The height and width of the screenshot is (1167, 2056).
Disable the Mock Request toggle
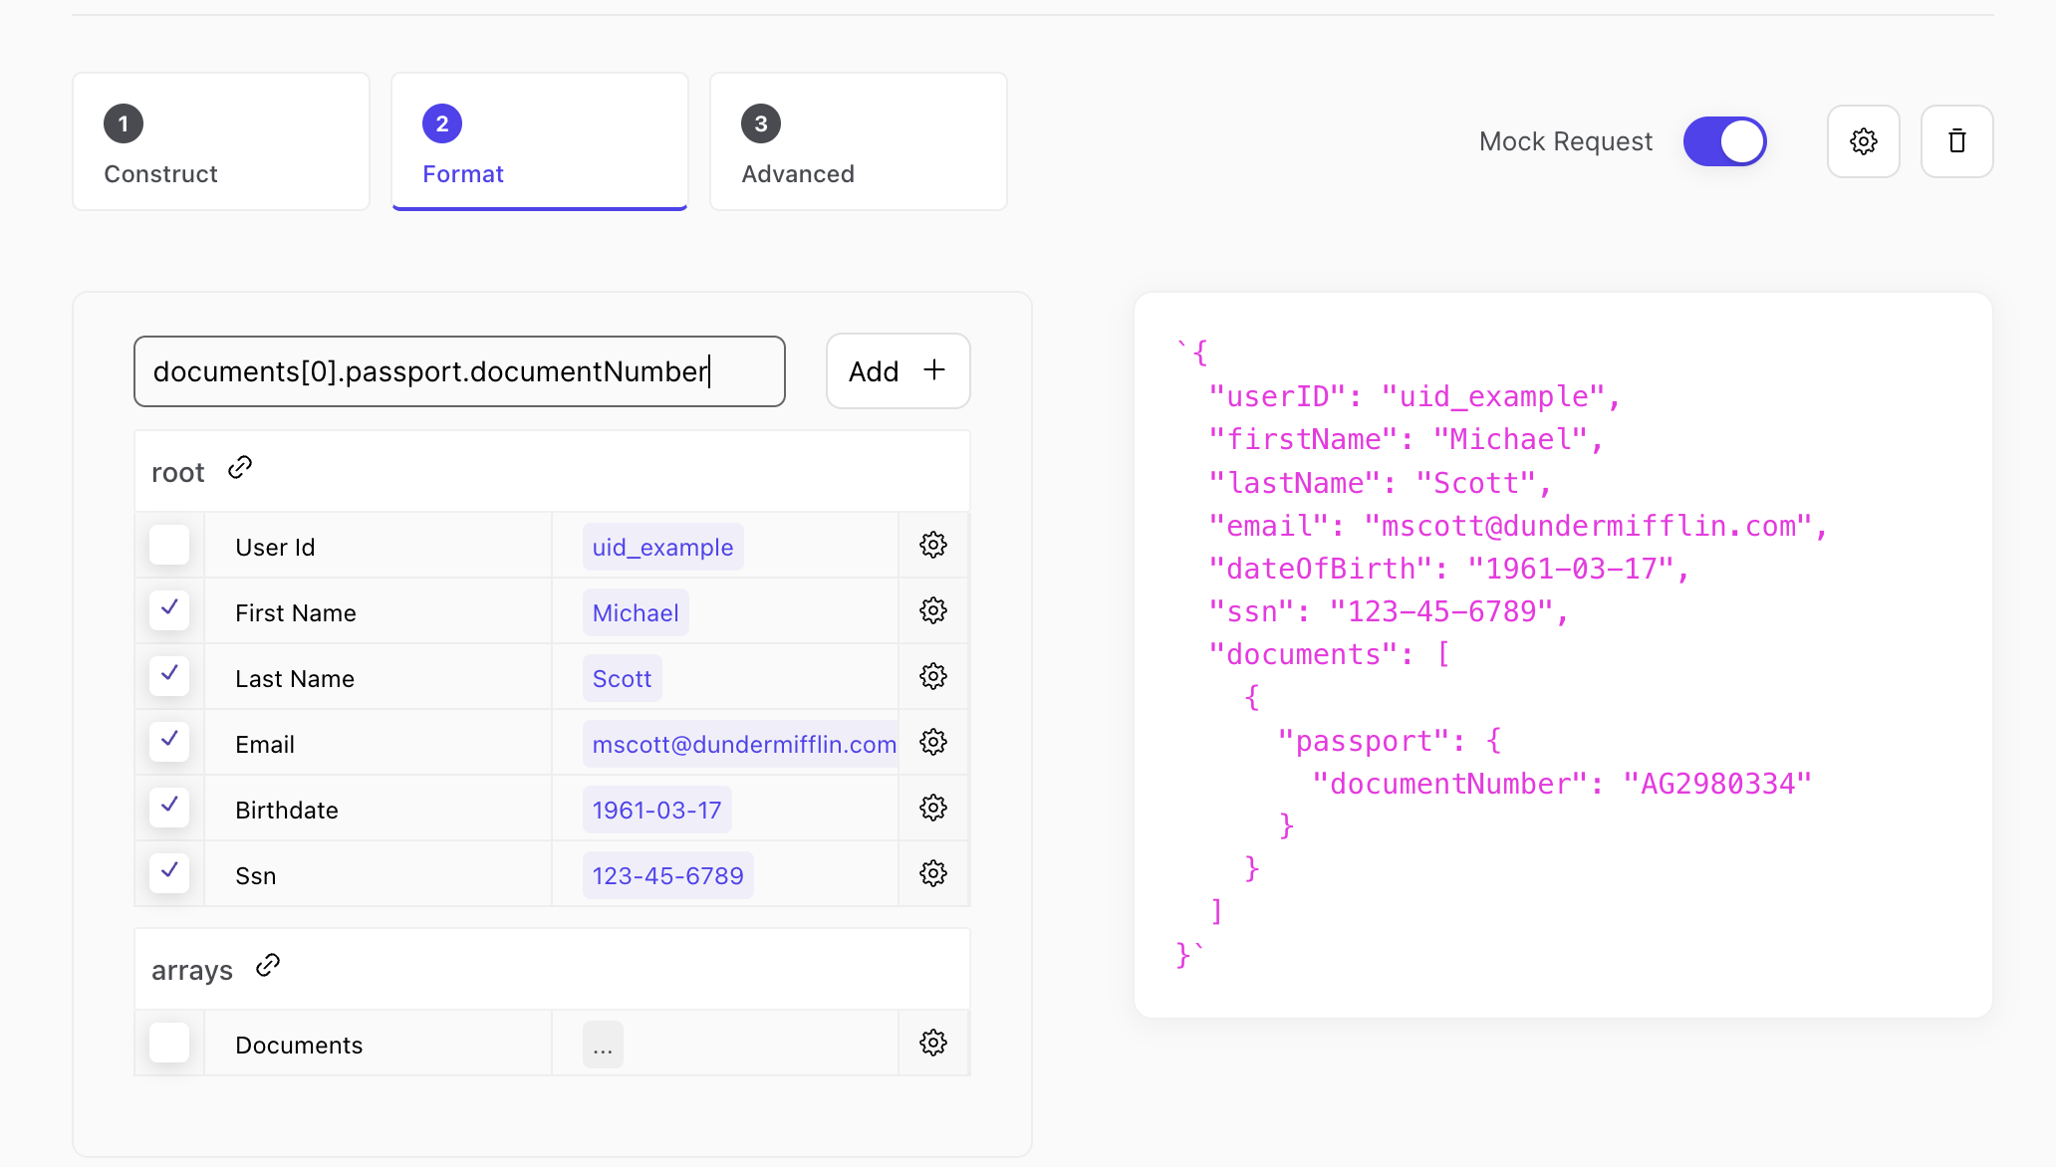point(1724,141)
